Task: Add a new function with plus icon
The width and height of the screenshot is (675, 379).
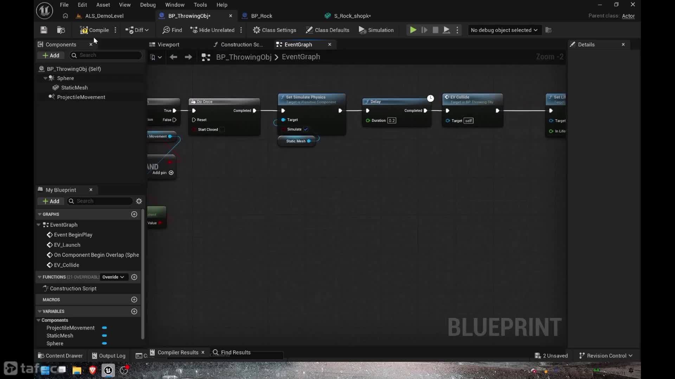Action: 134,277
